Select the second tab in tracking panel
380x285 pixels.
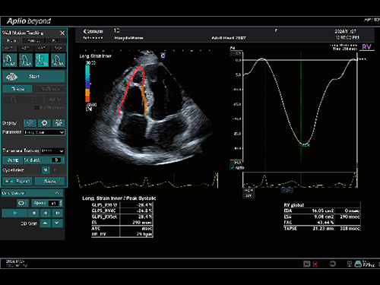point(33,40)
